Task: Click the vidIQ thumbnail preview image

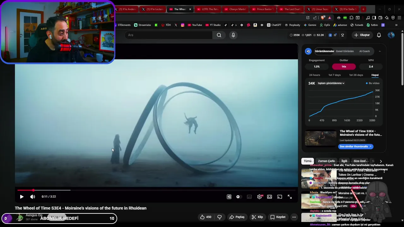Action: pos(321,139)
